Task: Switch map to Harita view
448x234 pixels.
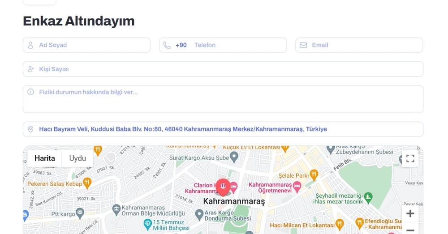Action: pyautogui.click(x=44, y=158)
